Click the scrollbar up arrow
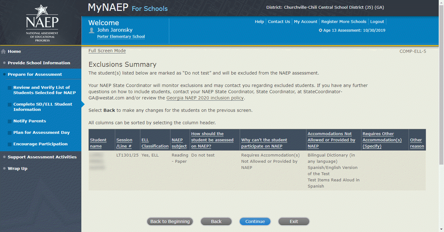The width and height of the screenshot is (444, 232). 442,2
